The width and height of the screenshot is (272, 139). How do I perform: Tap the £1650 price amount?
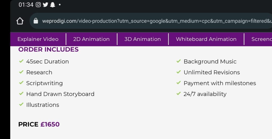pos(50,124)
